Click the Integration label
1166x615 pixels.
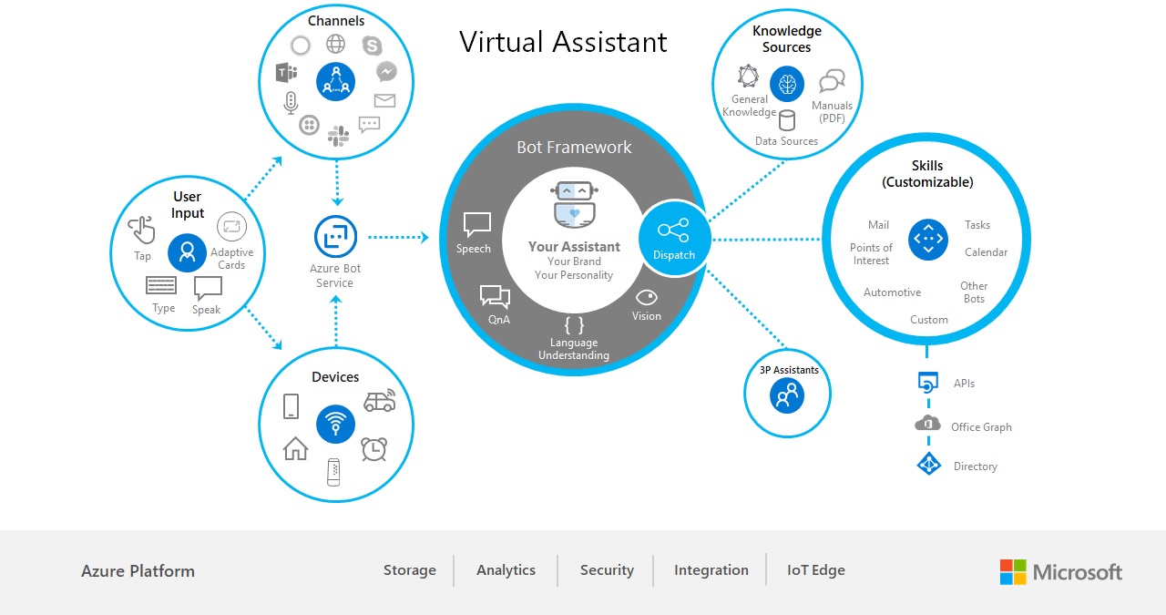tap(711, 570)
